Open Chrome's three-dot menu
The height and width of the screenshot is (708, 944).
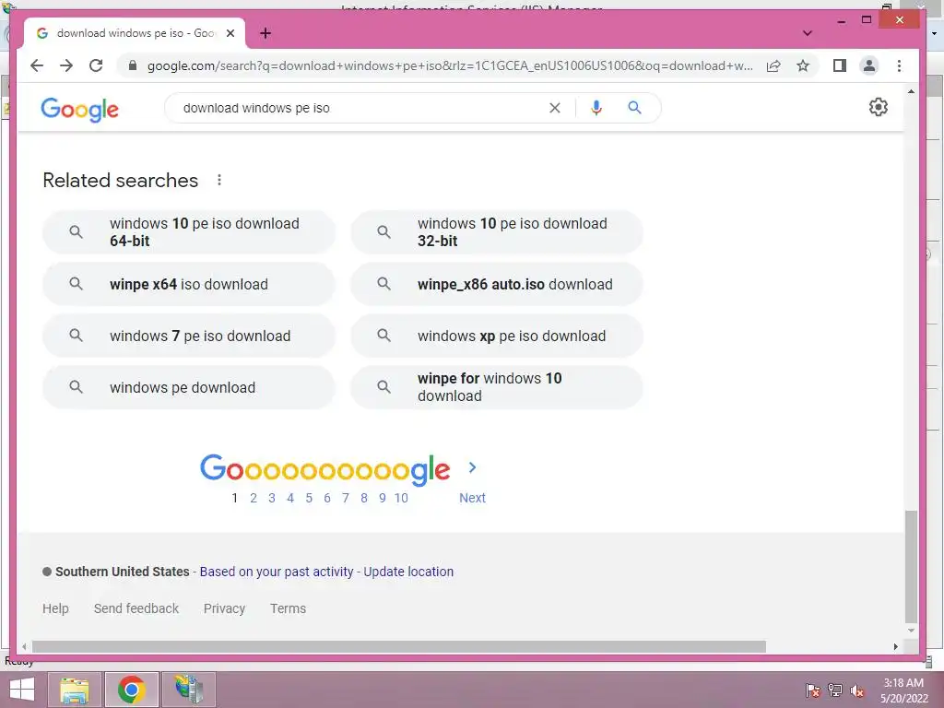coord(899,65)
